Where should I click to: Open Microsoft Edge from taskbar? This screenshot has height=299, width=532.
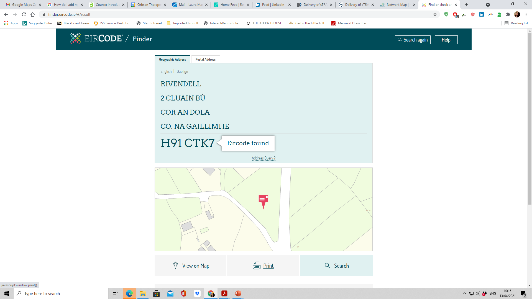pos(129,293)
